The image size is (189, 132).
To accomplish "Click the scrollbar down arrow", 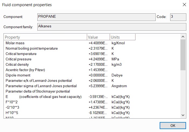I will click(x=183, y=115).
